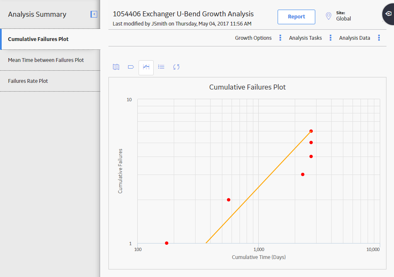Open the Cumulative Failures Plot tab

(50, 39)
